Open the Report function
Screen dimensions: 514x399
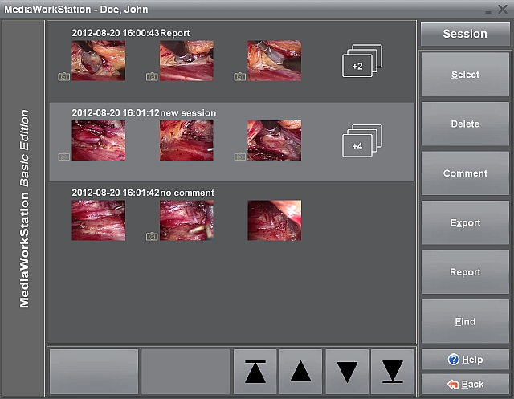coord(465,272)
